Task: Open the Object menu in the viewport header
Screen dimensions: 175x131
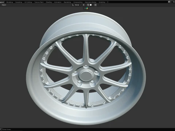Action: 4,5
